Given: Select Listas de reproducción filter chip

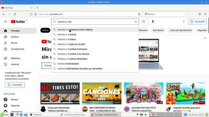Looking at the screenshot, I should 181,30.
